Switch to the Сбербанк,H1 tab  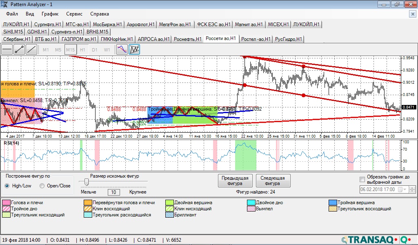click(x=16, y=39)
